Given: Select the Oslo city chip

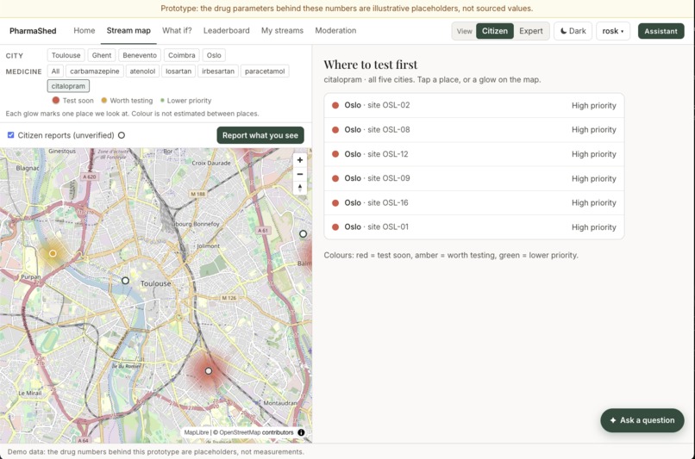Looking at the screenshot, I should coord(214,55).
